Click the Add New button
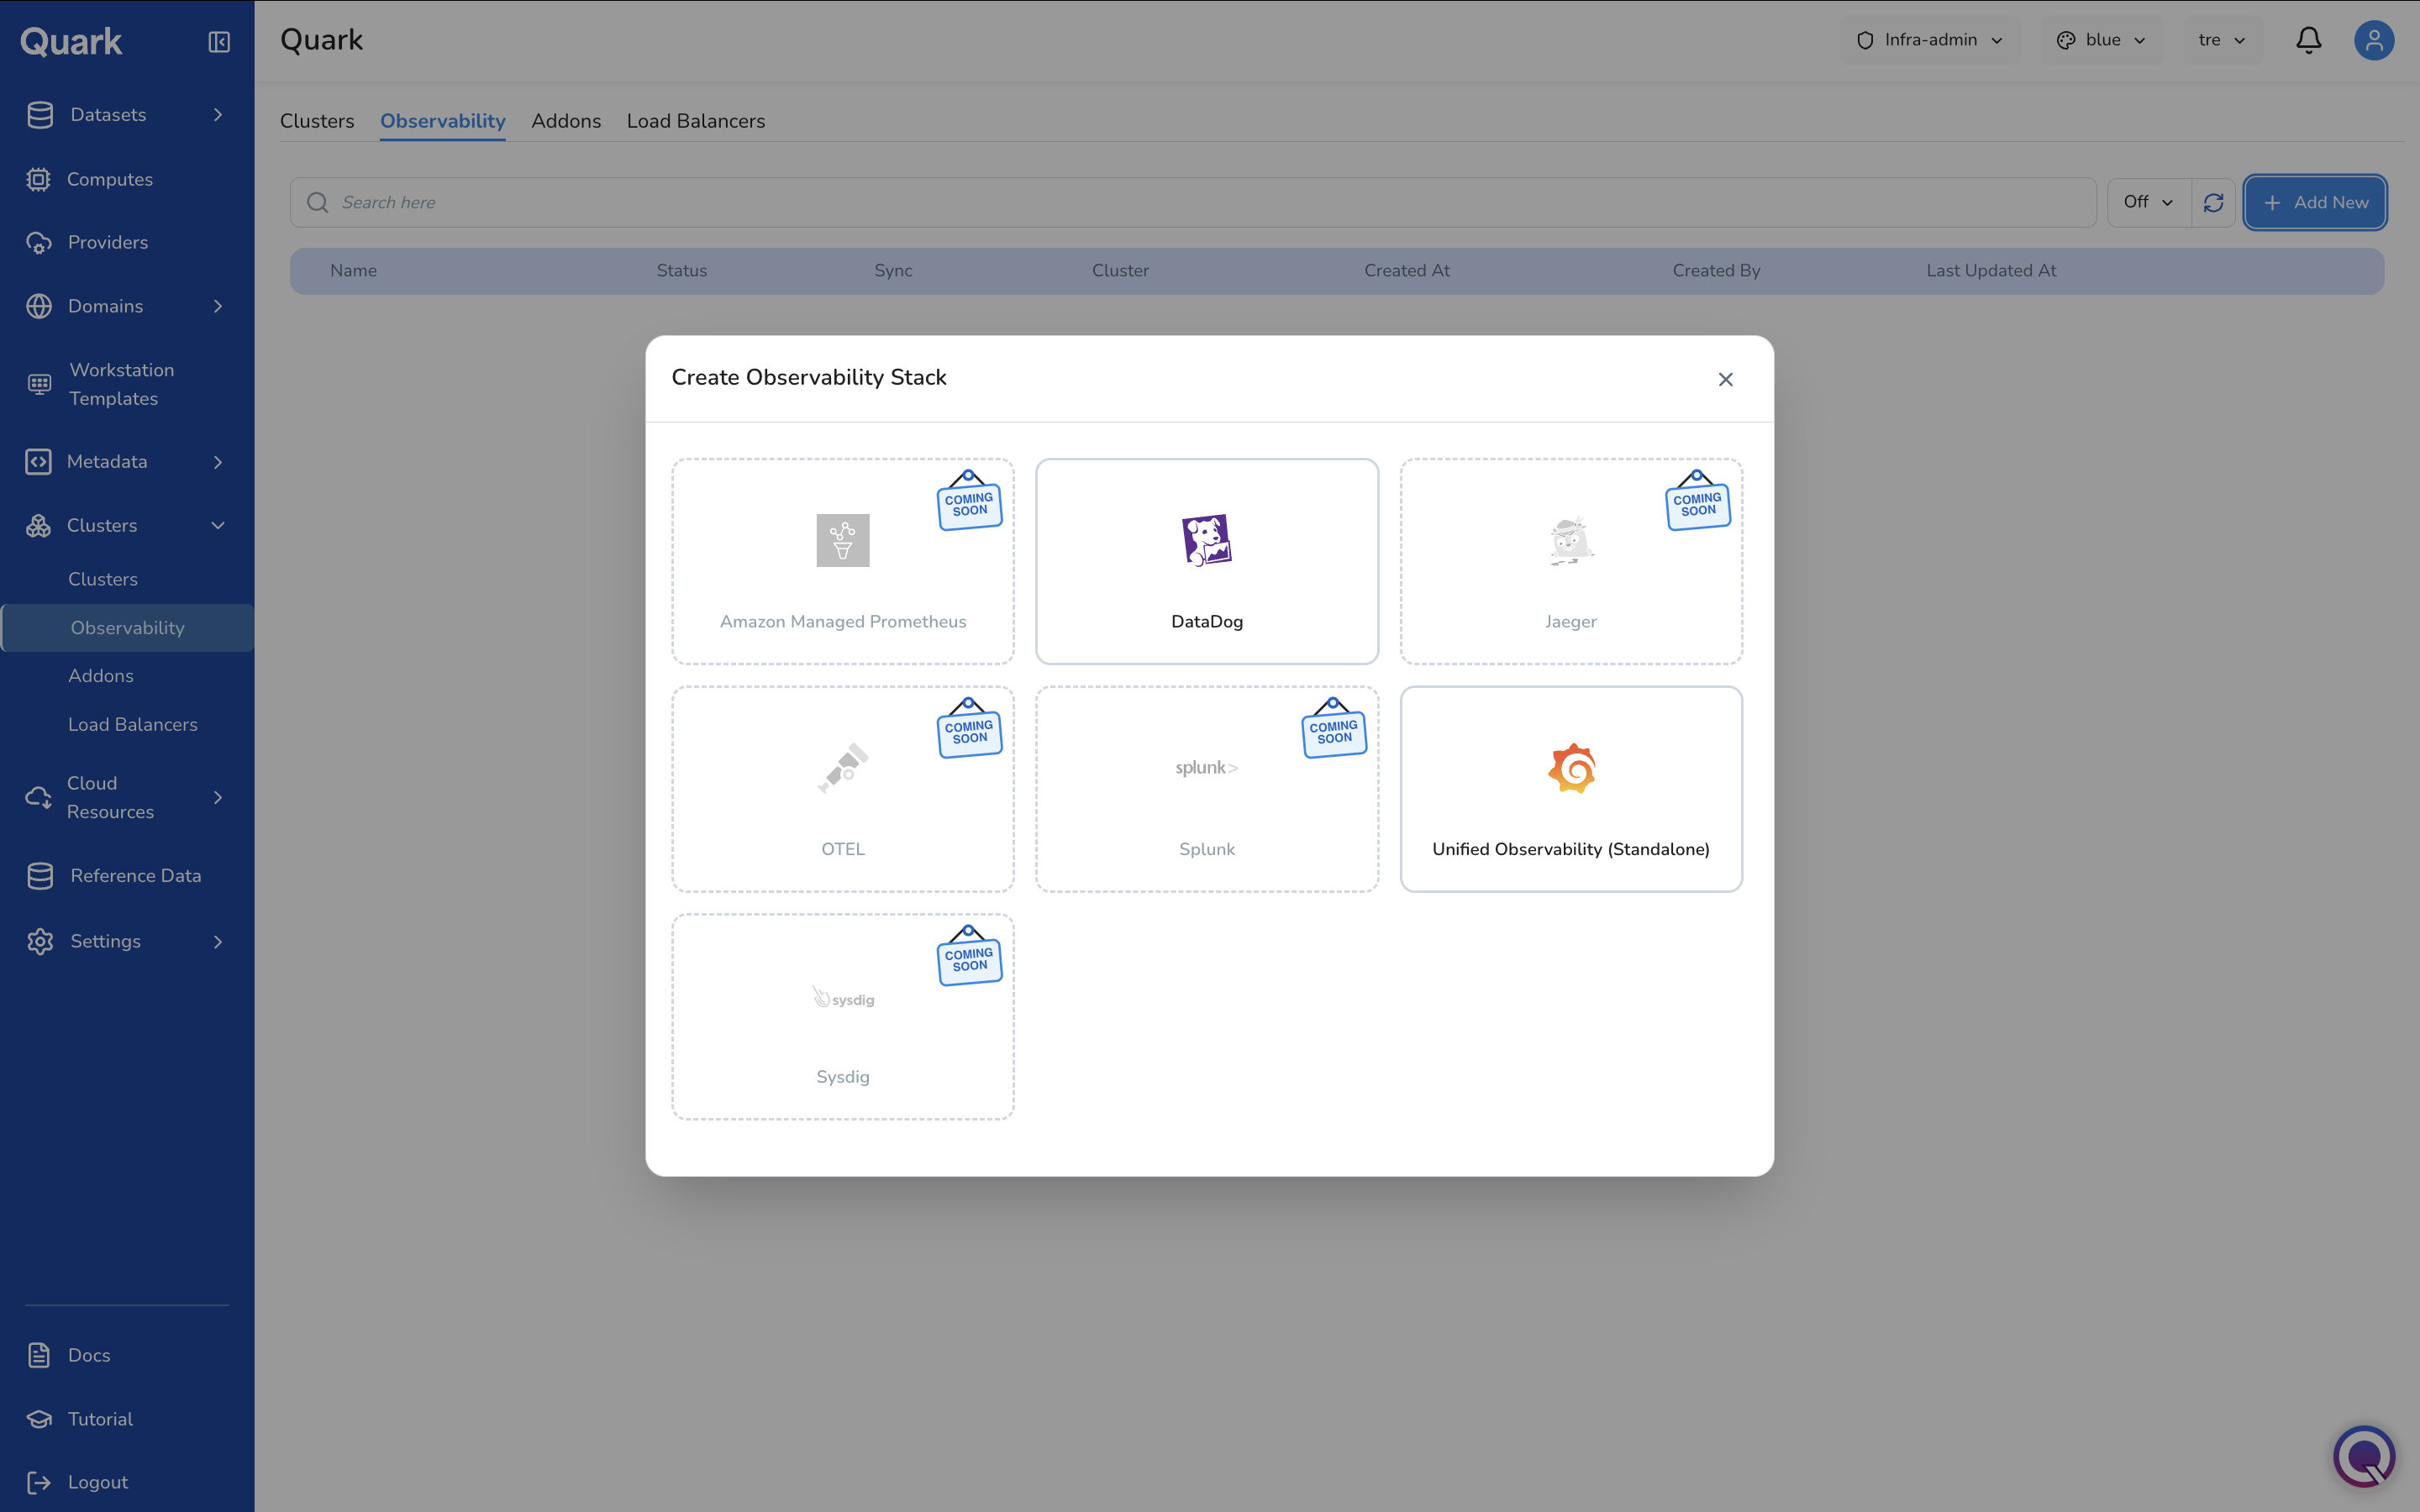 pyautogui.click(x=2316, y=203)
